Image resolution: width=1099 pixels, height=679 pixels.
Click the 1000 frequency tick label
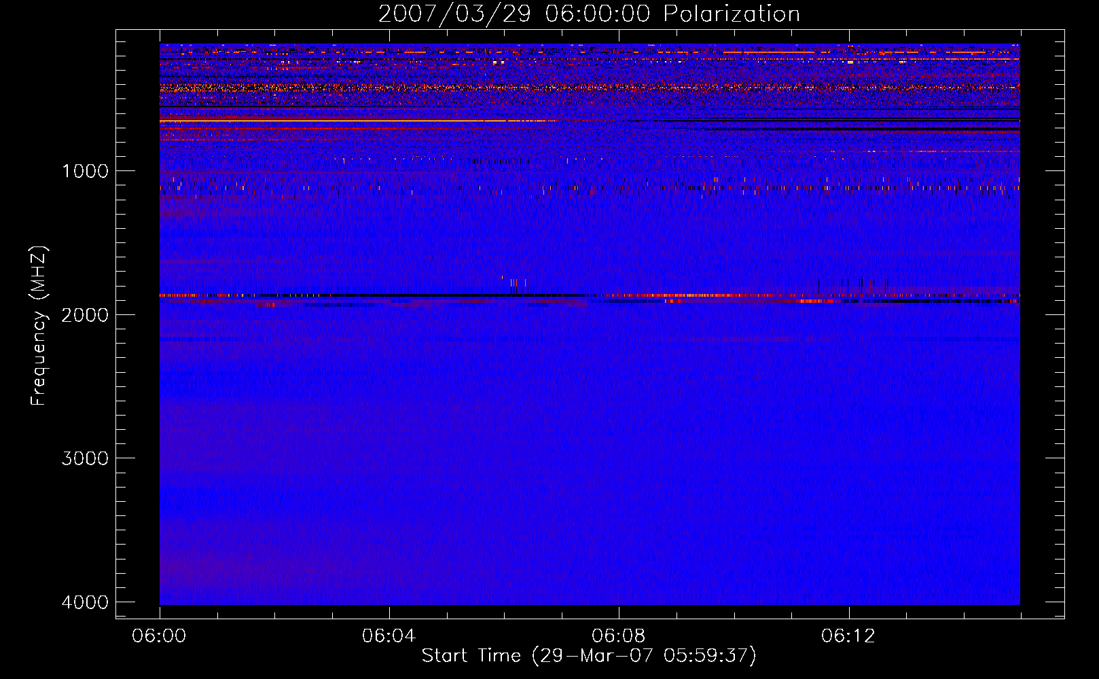[x=85, y=171]
